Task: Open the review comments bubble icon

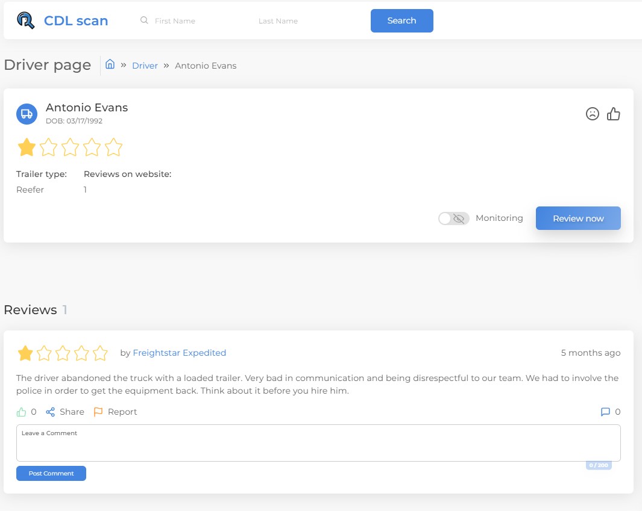Action: [605, 412]
